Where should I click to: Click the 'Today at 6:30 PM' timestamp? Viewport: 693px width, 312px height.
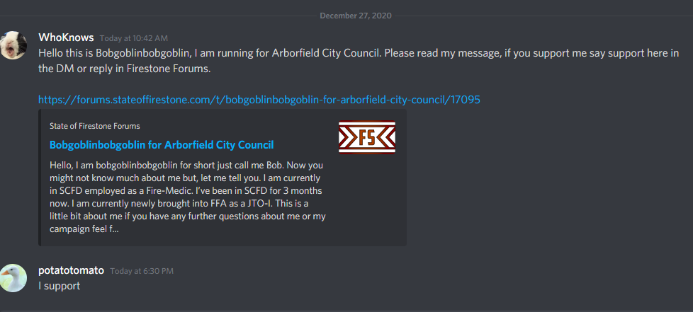[142, 271]
